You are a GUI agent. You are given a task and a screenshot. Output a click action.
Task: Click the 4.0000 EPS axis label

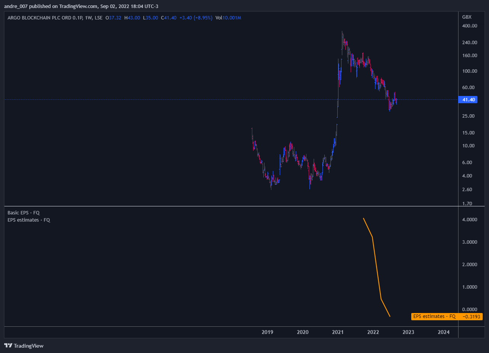pos(470,220)
